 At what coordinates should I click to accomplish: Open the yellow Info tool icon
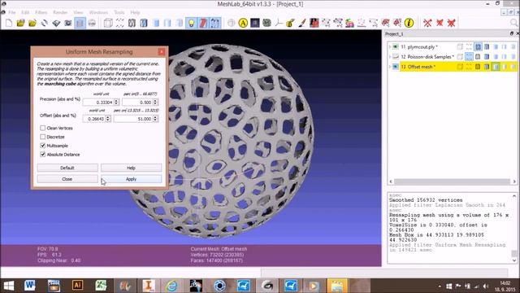pyautogui.click(x=409, y=23)
